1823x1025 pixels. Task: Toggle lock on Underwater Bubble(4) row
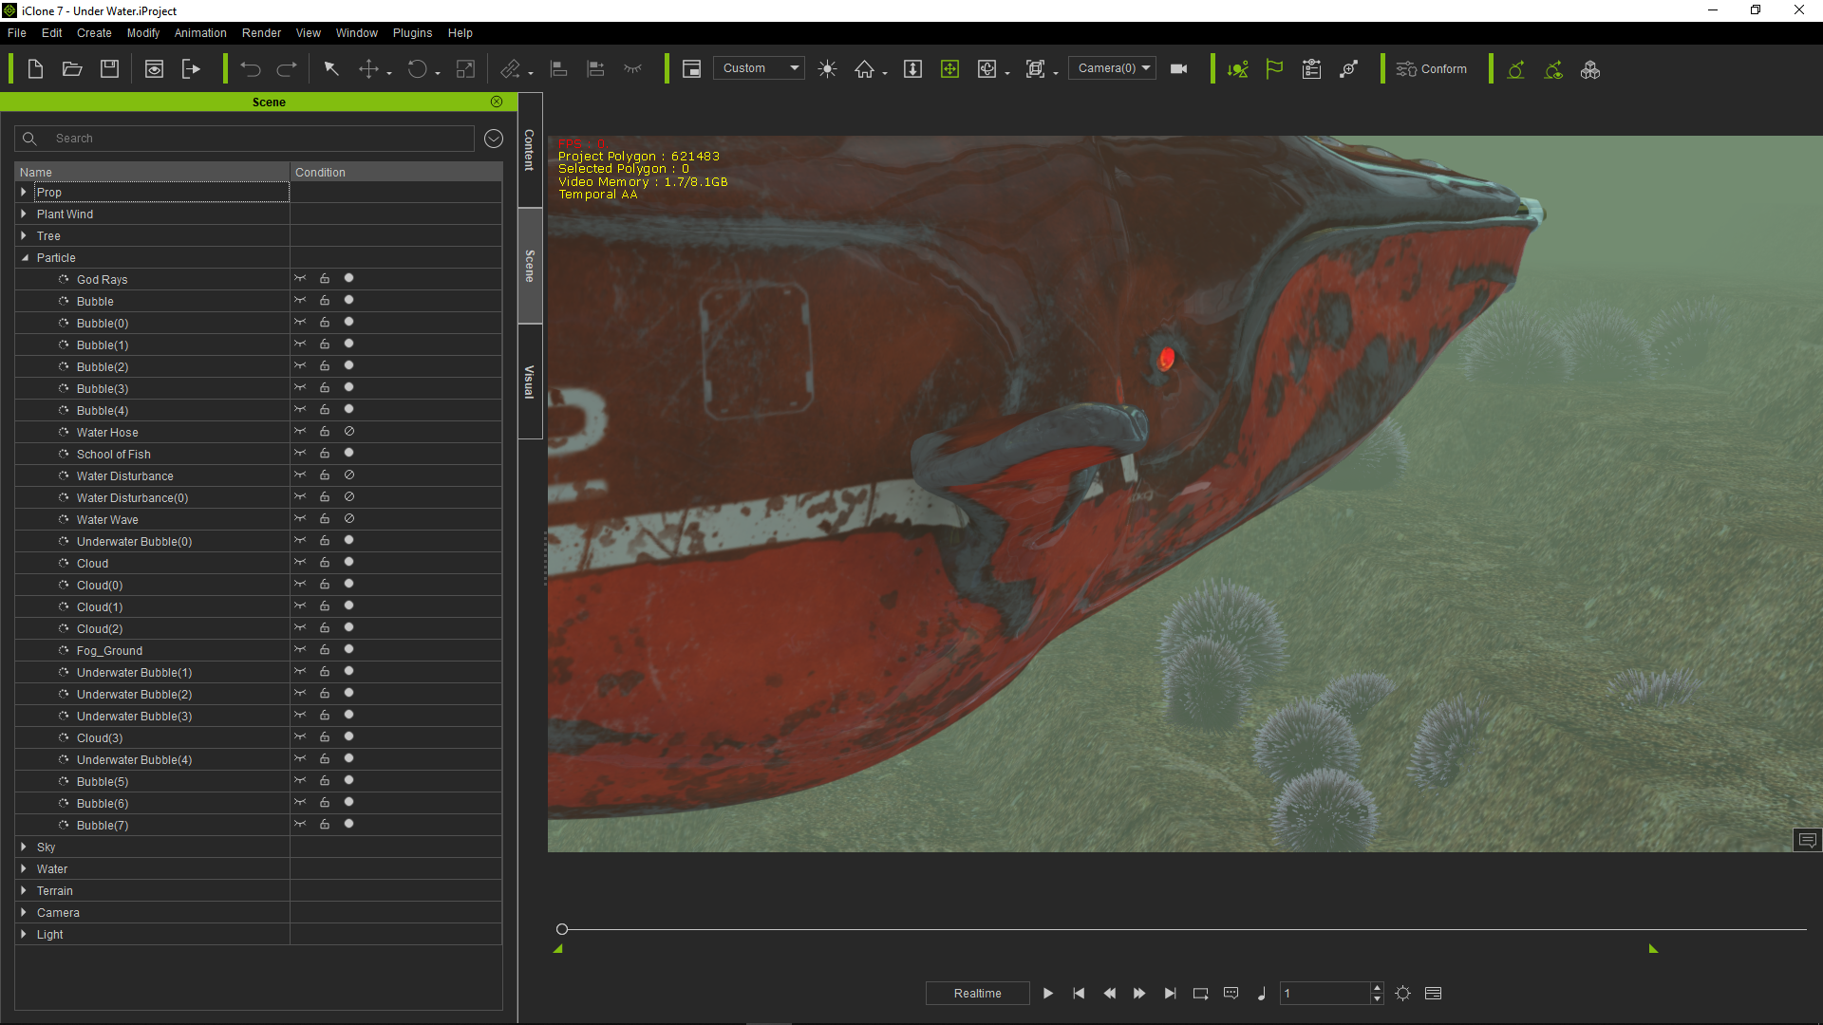point(325,758)
